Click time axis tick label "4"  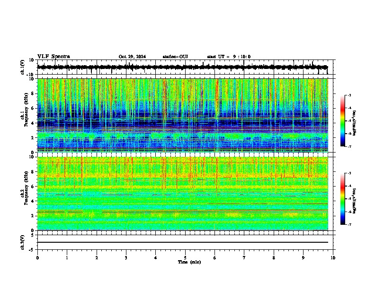click(x=156, y=258)
